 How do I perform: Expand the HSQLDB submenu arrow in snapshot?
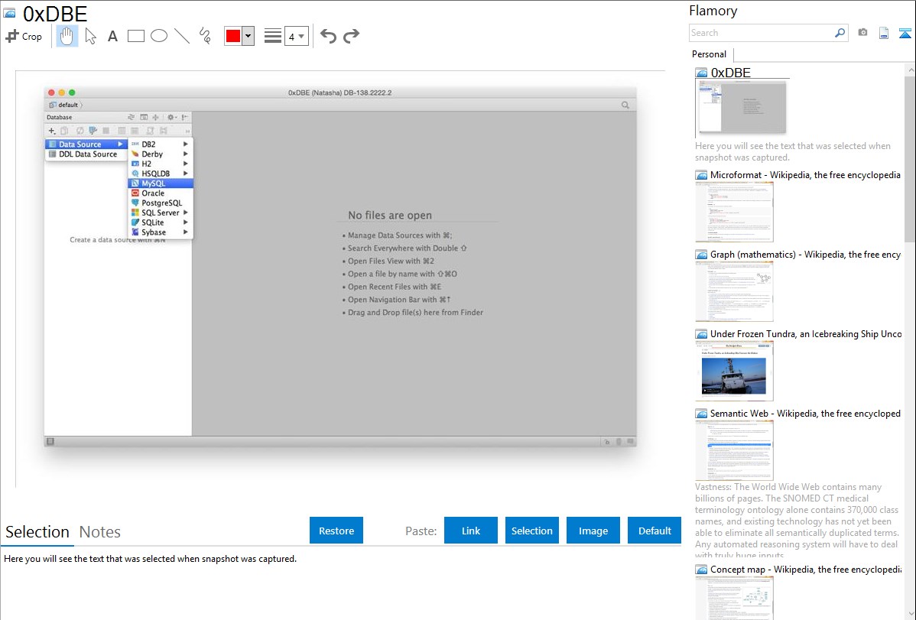point(186,174)
